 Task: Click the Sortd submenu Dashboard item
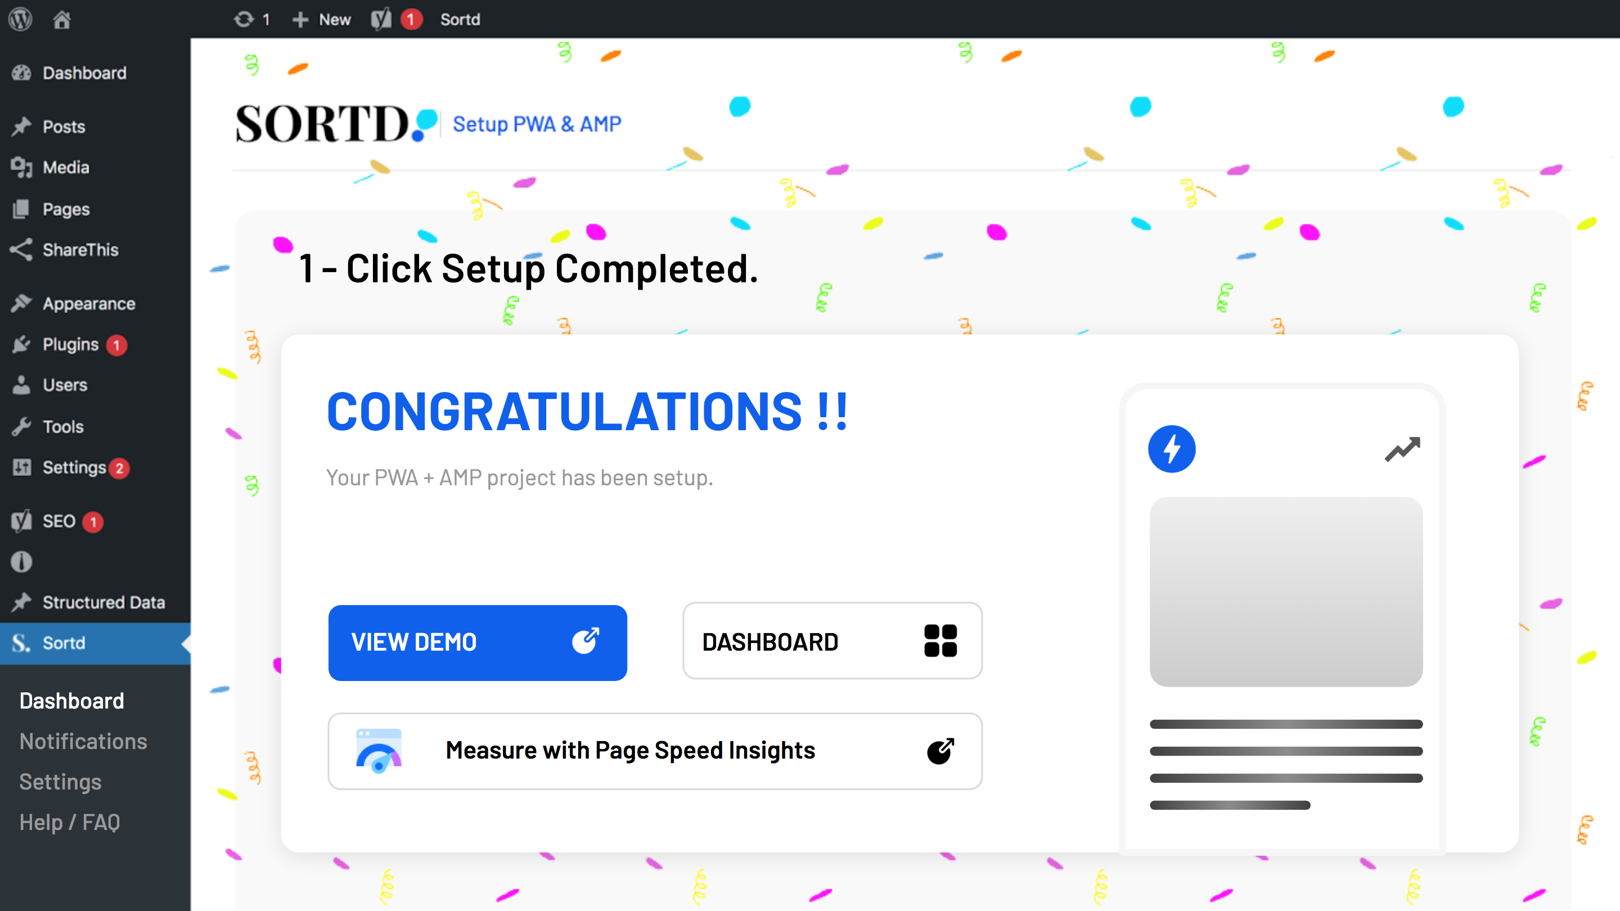[74, 701]
